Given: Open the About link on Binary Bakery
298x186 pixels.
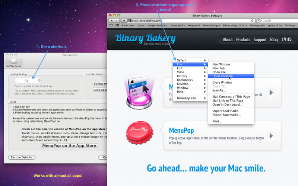Looking at the screenshot, I should pos(228,39).
